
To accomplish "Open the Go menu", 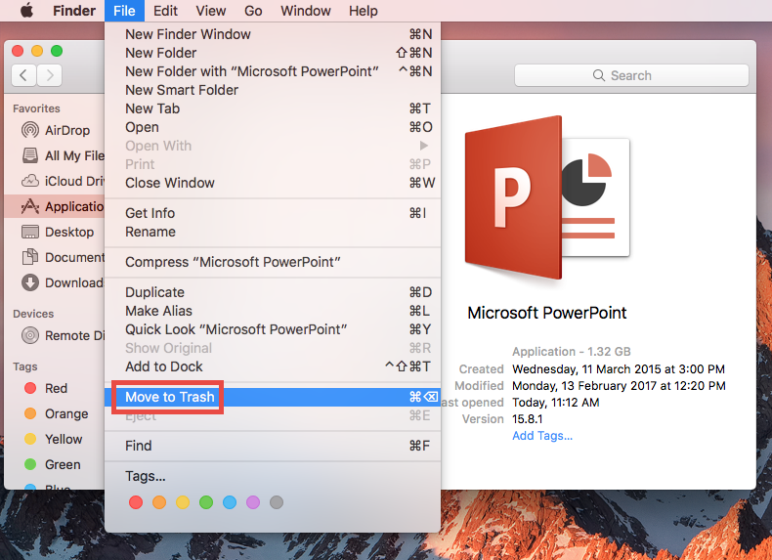I will tap(253, 11).
